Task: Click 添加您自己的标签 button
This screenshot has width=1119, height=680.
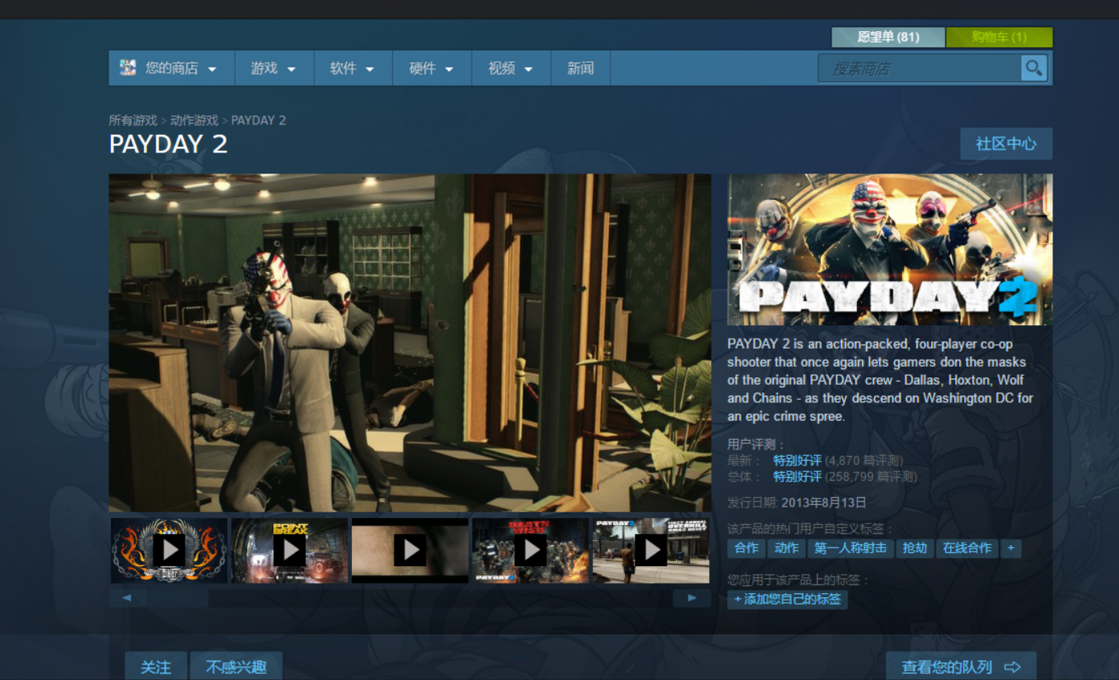Action: (x=788, y=599)
